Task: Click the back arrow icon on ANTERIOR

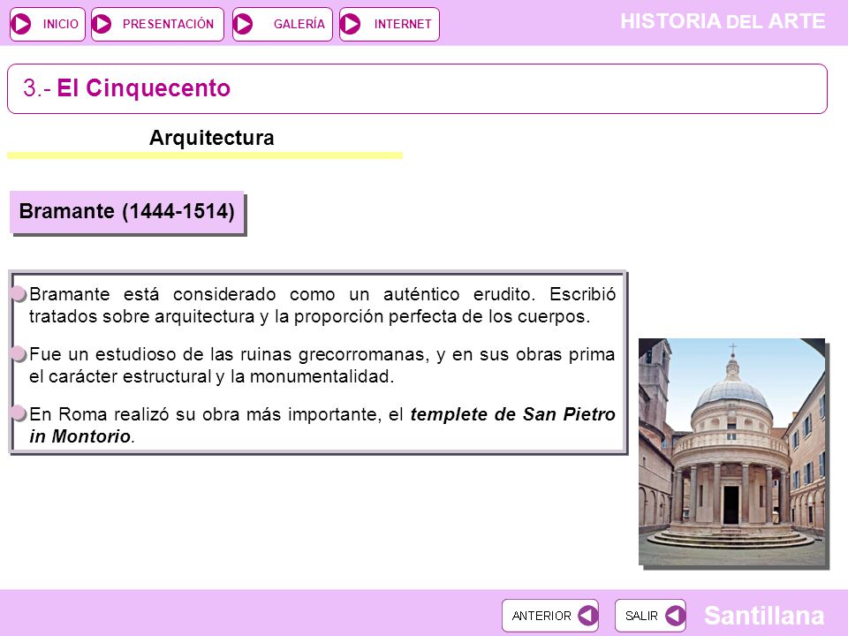Action: 588,615
